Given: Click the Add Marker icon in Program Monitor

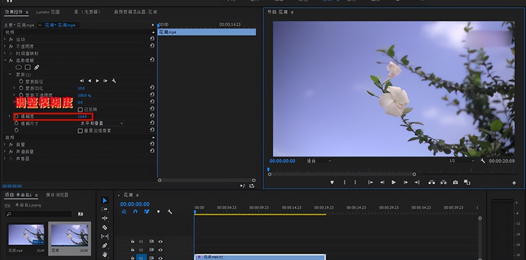Looking at the screenshot, I should pos(332,182).
